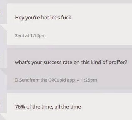Select the message 'Hey you're hot let's fuck'
132x120 pixels.
43,18
